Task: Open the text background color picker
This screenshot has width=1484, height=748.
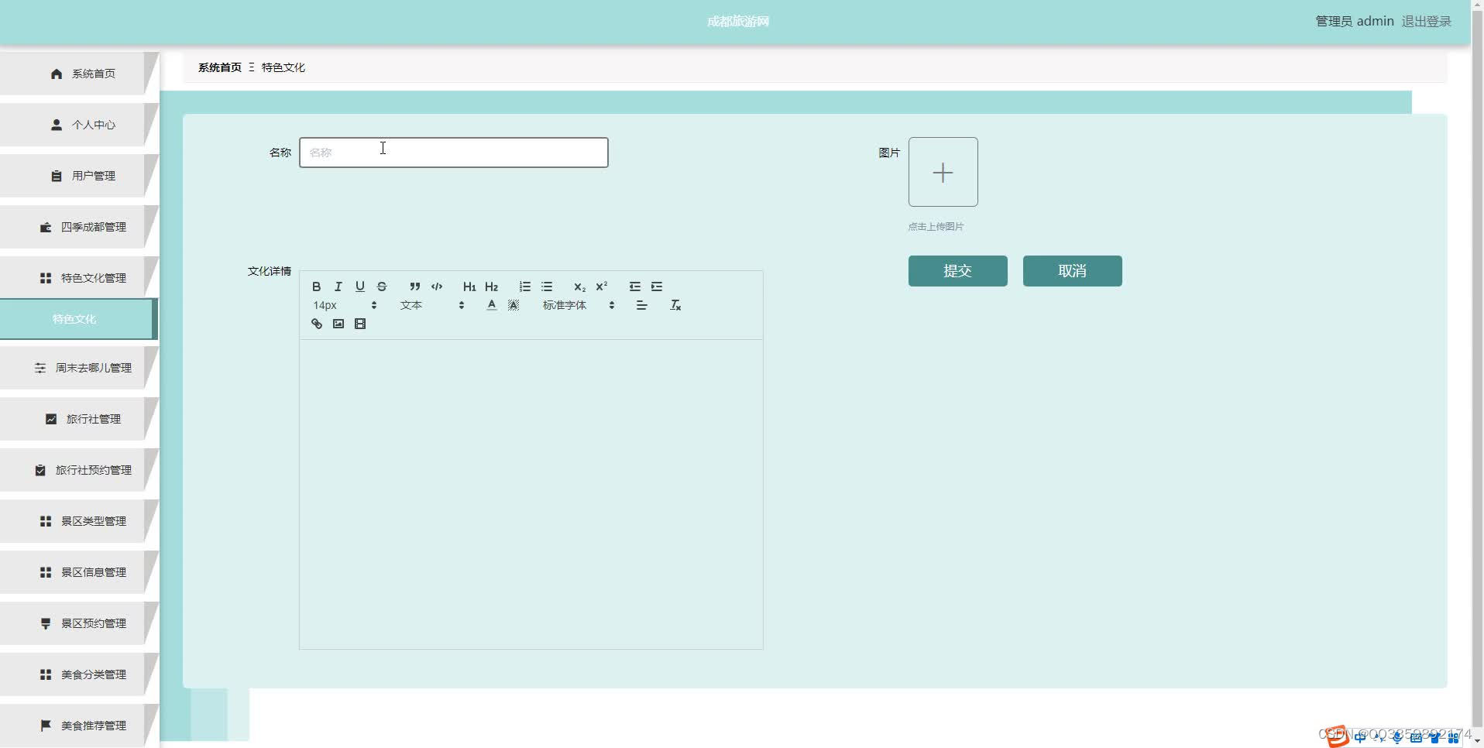Action: pos(514,305)
